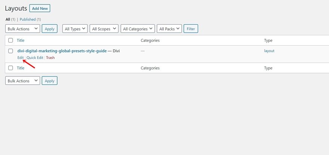Move the layout to Trash
Screen dimensions: 329x155
50,58
